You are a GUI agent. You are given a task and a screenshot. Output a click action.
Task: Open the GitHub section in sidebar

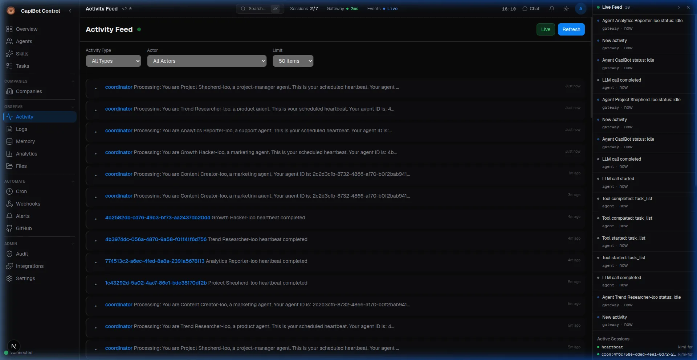tap(24, 228)
